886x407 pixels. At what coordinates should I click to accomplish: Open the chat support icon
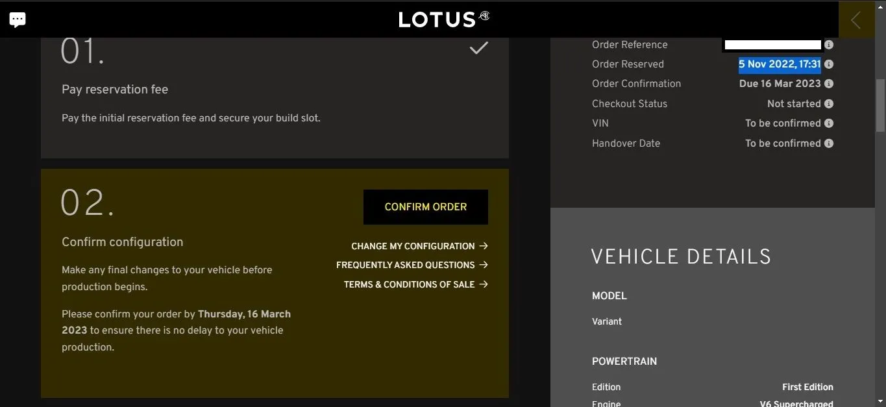click(x=18, y=19)
